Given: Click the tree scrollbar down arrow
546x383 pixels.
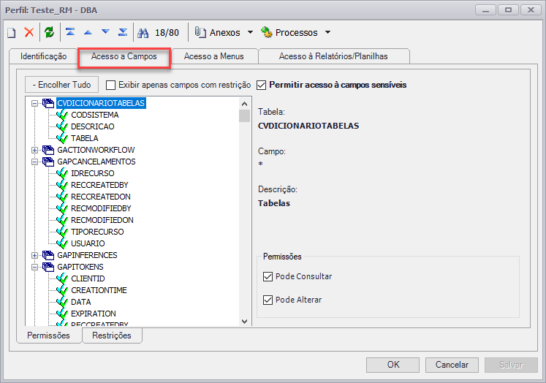Looking at the screenshot, I should pyautogui.click(x=244, y=322).
